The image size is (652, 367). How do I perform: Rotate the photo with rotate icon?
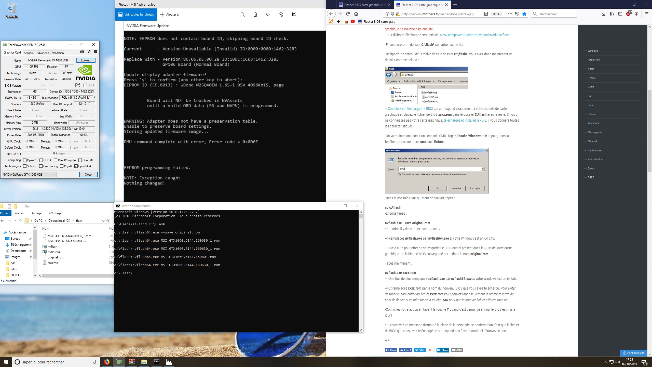tap(281, 15)
